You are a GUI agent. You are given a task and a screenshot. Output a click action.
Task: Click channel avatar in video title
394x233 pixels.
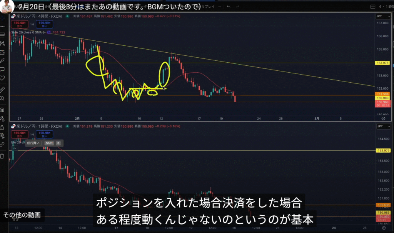(7, 7)
